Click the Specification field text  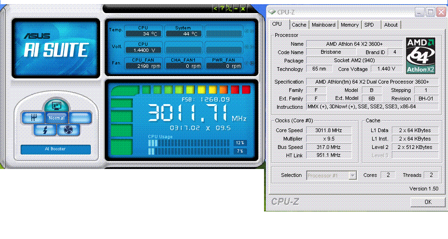[372, 82]
